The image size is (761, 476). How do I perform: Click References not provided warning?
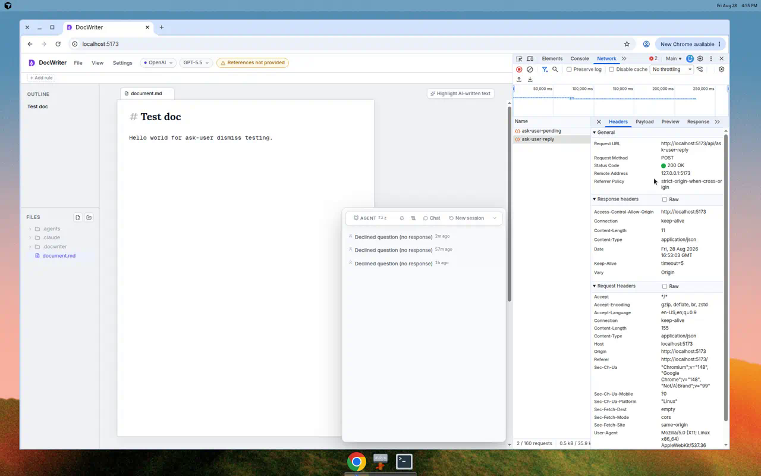click(253, 62)
